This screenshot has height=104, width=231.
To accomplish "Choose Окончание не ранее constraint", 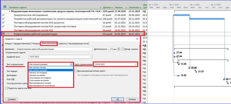I will click(51, 81).
